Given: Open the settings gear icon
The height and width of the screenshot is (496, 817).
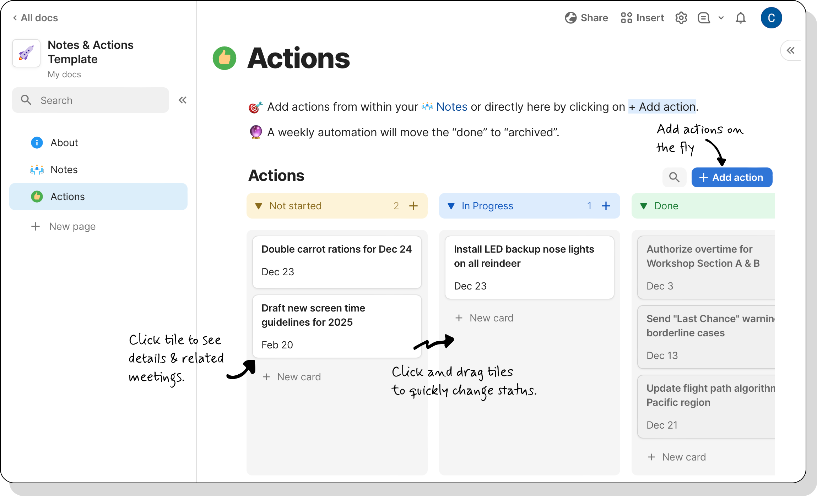Looking at the screenshot, I should pyautogui.click(x=681, y=18).
